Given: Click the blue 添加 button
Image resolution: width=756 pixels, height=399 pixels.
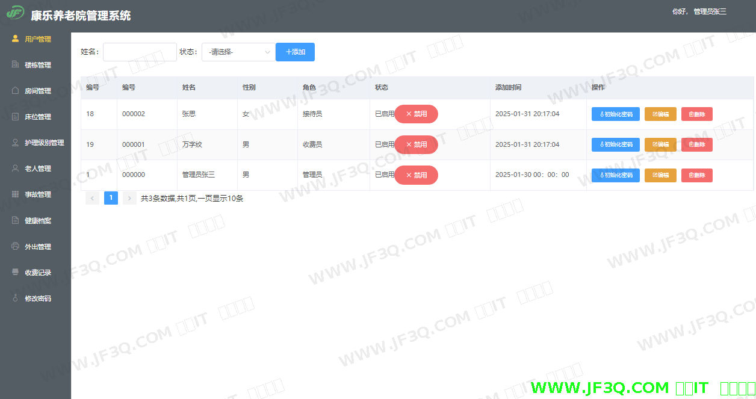Looking at the screenshot, I should pyautogui.click(x=295, y=52).
